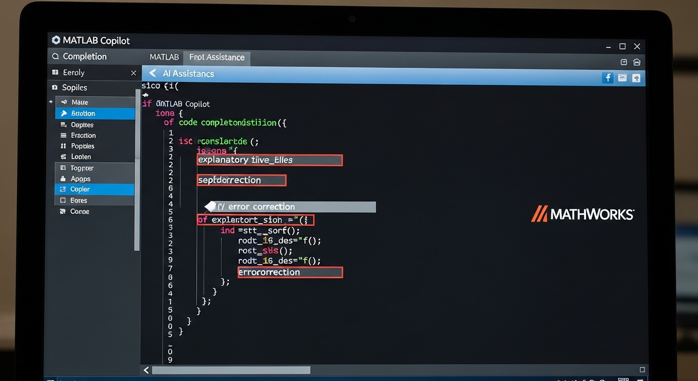Click the boxed arrow icon beside the house
The width and height of the screenshot is (698, 381).
click(624, 62)
